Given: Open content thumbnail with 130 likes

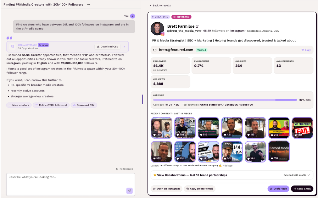Looking at the screenshot, I should [x=161, y=128].
